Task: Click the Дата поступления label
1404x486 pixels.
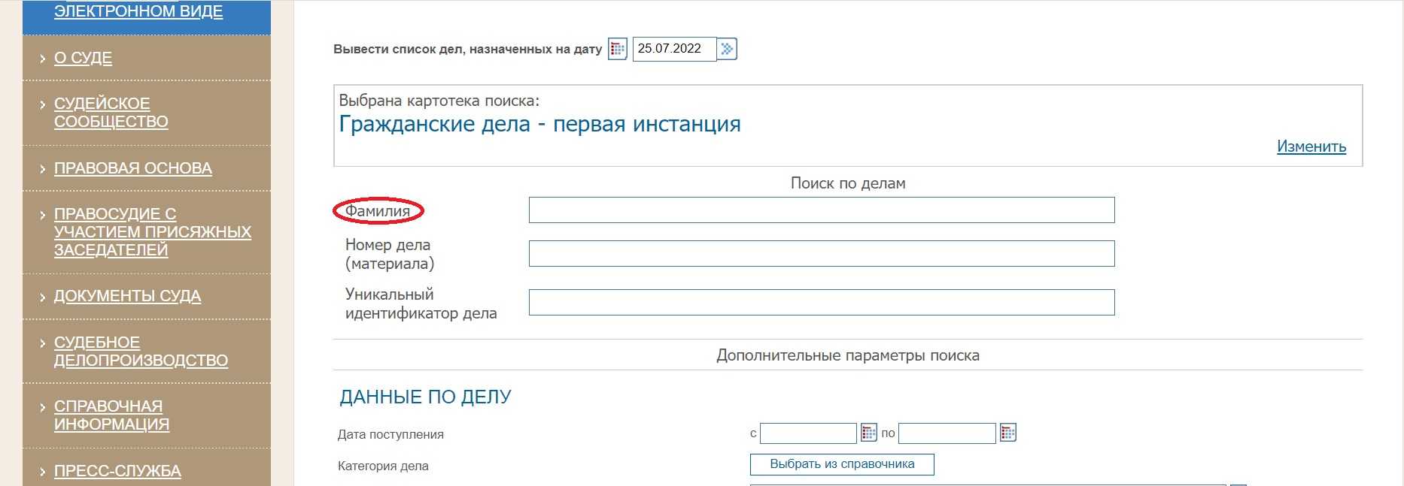Action: tap(391, 434)
